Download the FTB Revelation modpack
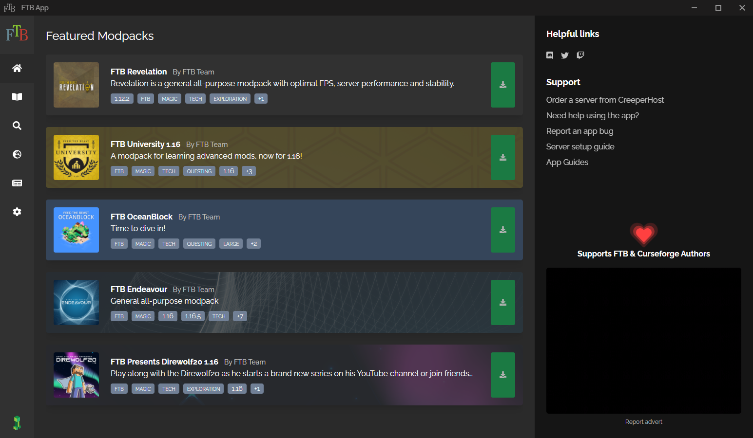The width and height of the screenshot is (753, 438). 503,85
